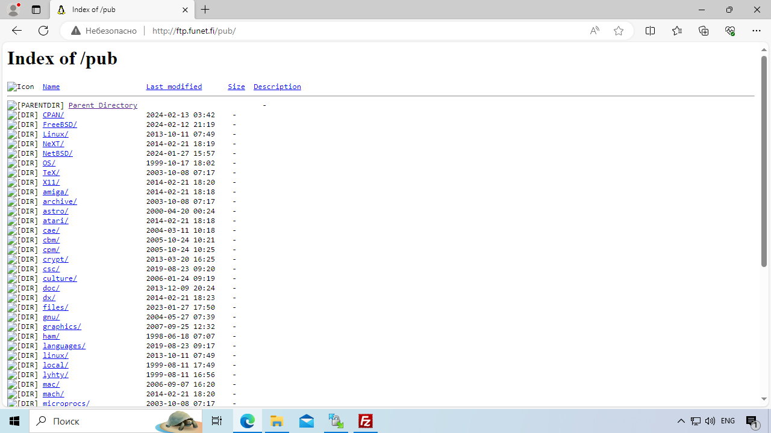The image size is (771, 433).
Task: Switch the ENG input language indicator
Action: pos(728,421)
